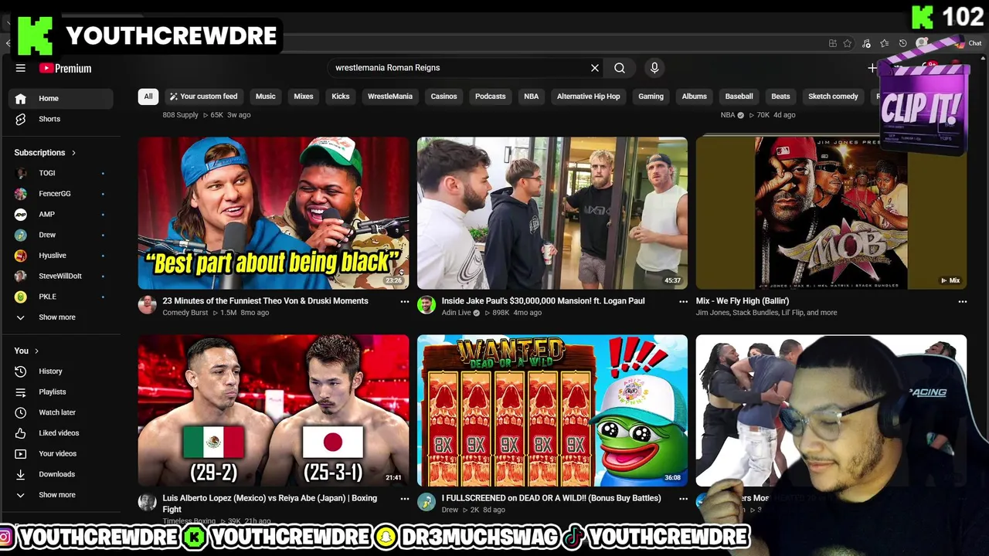989x556 pixels.
Task: Select the Kicks filter chip
Action: point(341,97)
